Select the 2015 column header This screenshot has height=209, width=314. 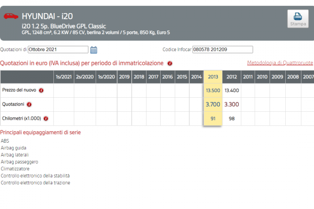coord(182,77)
